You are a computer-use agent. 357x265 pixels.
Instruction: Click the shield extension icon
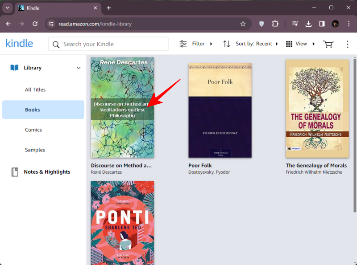pos(262,24)
